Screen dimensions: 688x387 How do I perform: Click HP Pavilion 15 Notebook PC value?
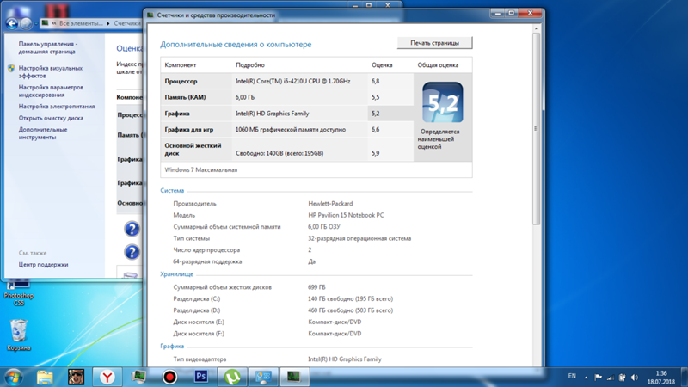pos(346,215)
